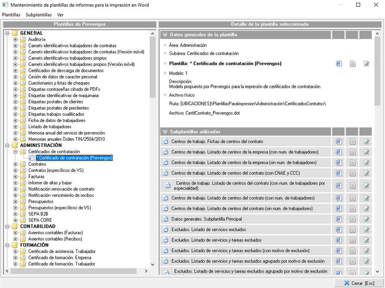Viewport: 385px width, 288px height.
Task: Click Word icon for 'Datos generales. Subplantilla Principal'
Action: click(339, 219)
